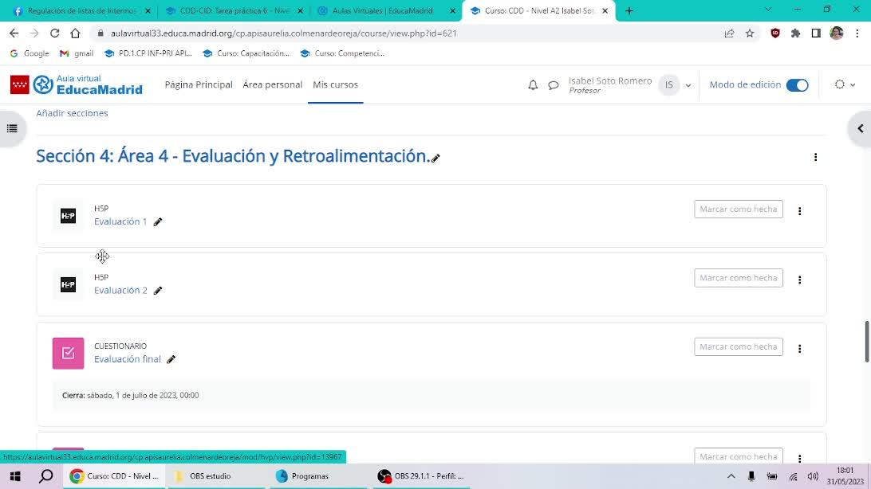Switch to Regulación de listas de Interinos tab
Screen dimensions: 871x489
[x=81, y=10]
